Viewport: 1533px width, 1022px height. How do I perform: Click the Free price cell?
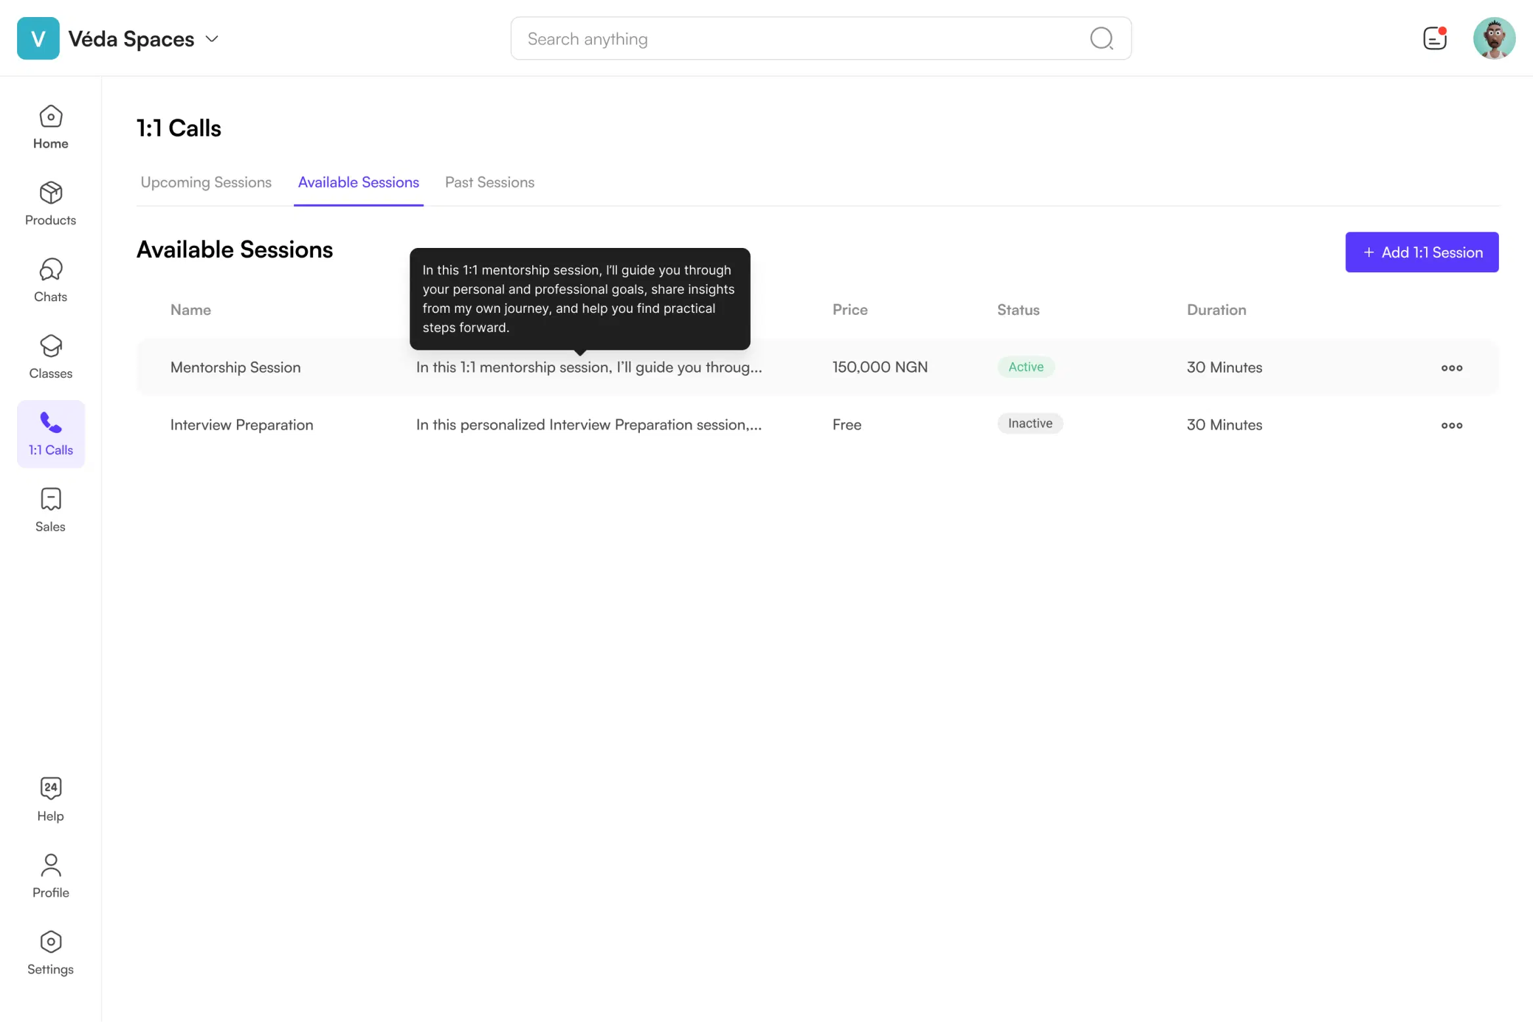click(847, 425)
